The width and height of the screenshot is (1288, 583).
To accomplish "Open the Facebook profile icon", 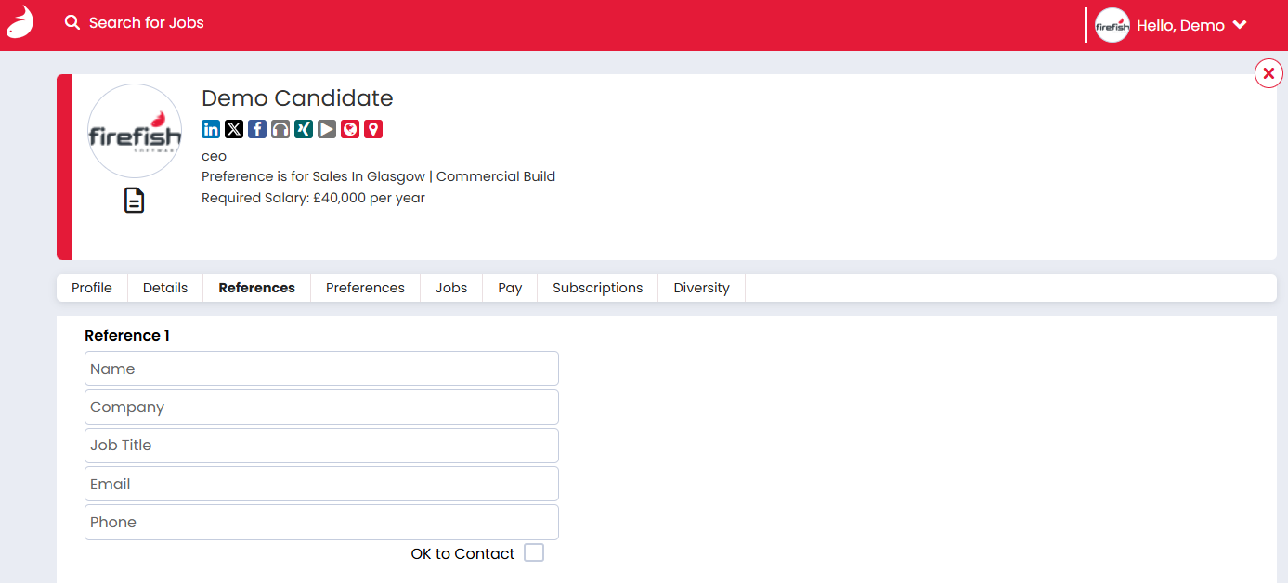I will (x=257, y=129).
